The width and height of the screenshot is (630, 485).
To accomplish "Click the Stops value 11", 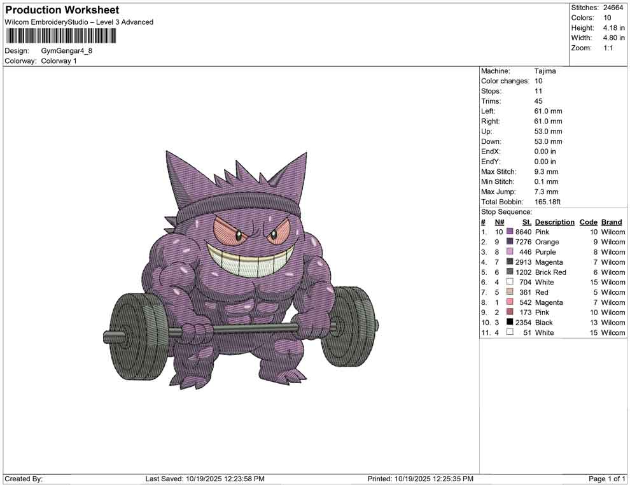I will pos(538,91).
